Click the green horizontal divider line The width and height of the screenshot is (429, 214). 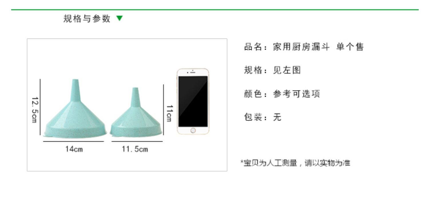[215, 10]
